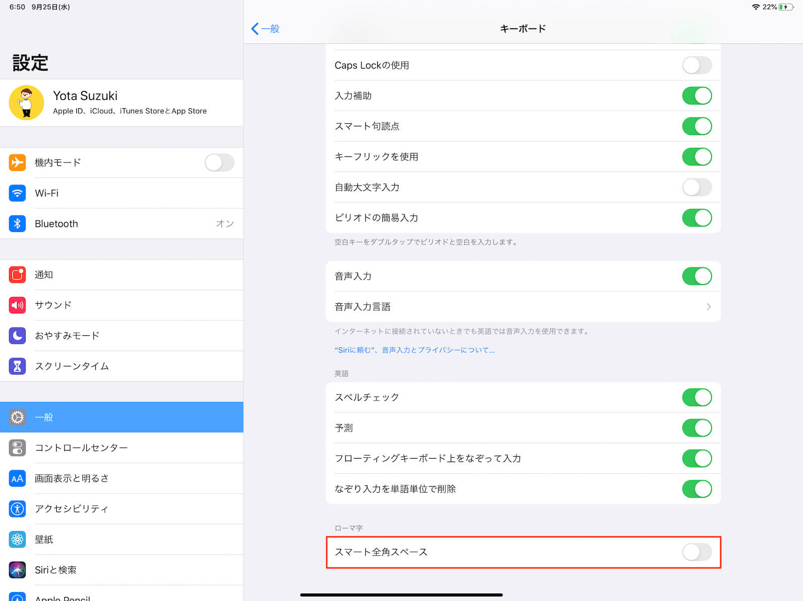Tap the 6:50 clock in status bar
Screen dimensions: 803x601
coord(17,7)
